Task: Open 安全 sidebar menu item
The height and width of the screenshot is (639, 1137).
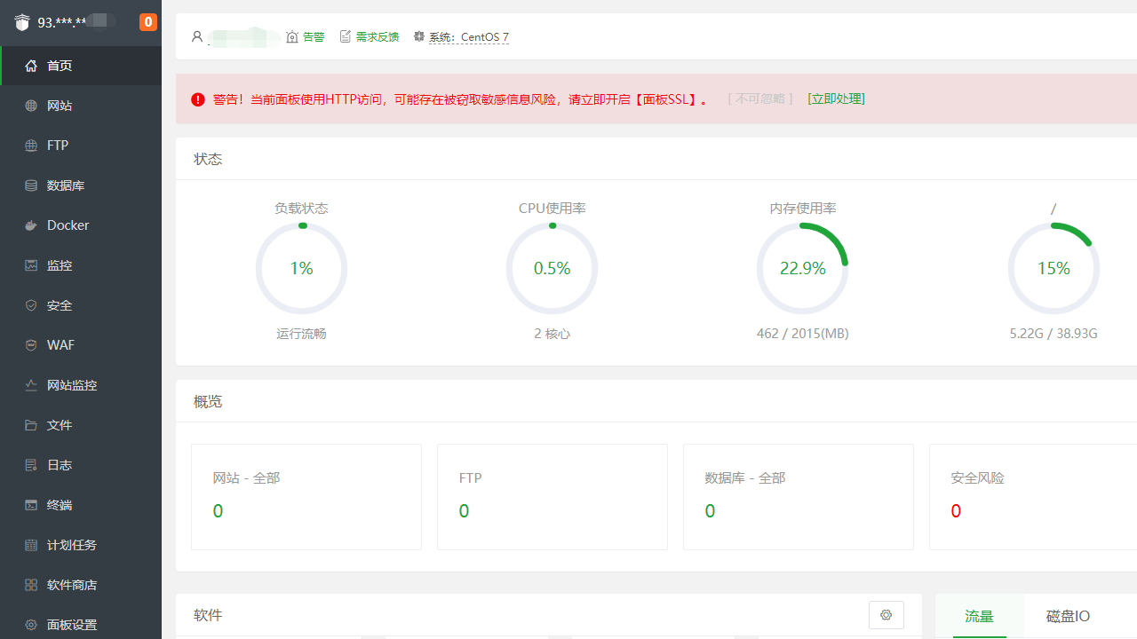Action: pyautogui.click(x=81, y=305)
